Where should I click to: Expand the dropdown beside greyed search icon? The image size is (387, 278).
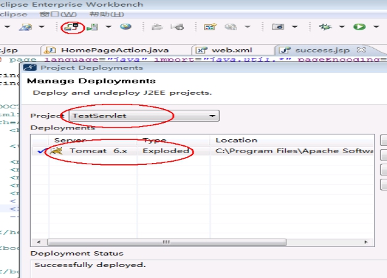(247, 26)
